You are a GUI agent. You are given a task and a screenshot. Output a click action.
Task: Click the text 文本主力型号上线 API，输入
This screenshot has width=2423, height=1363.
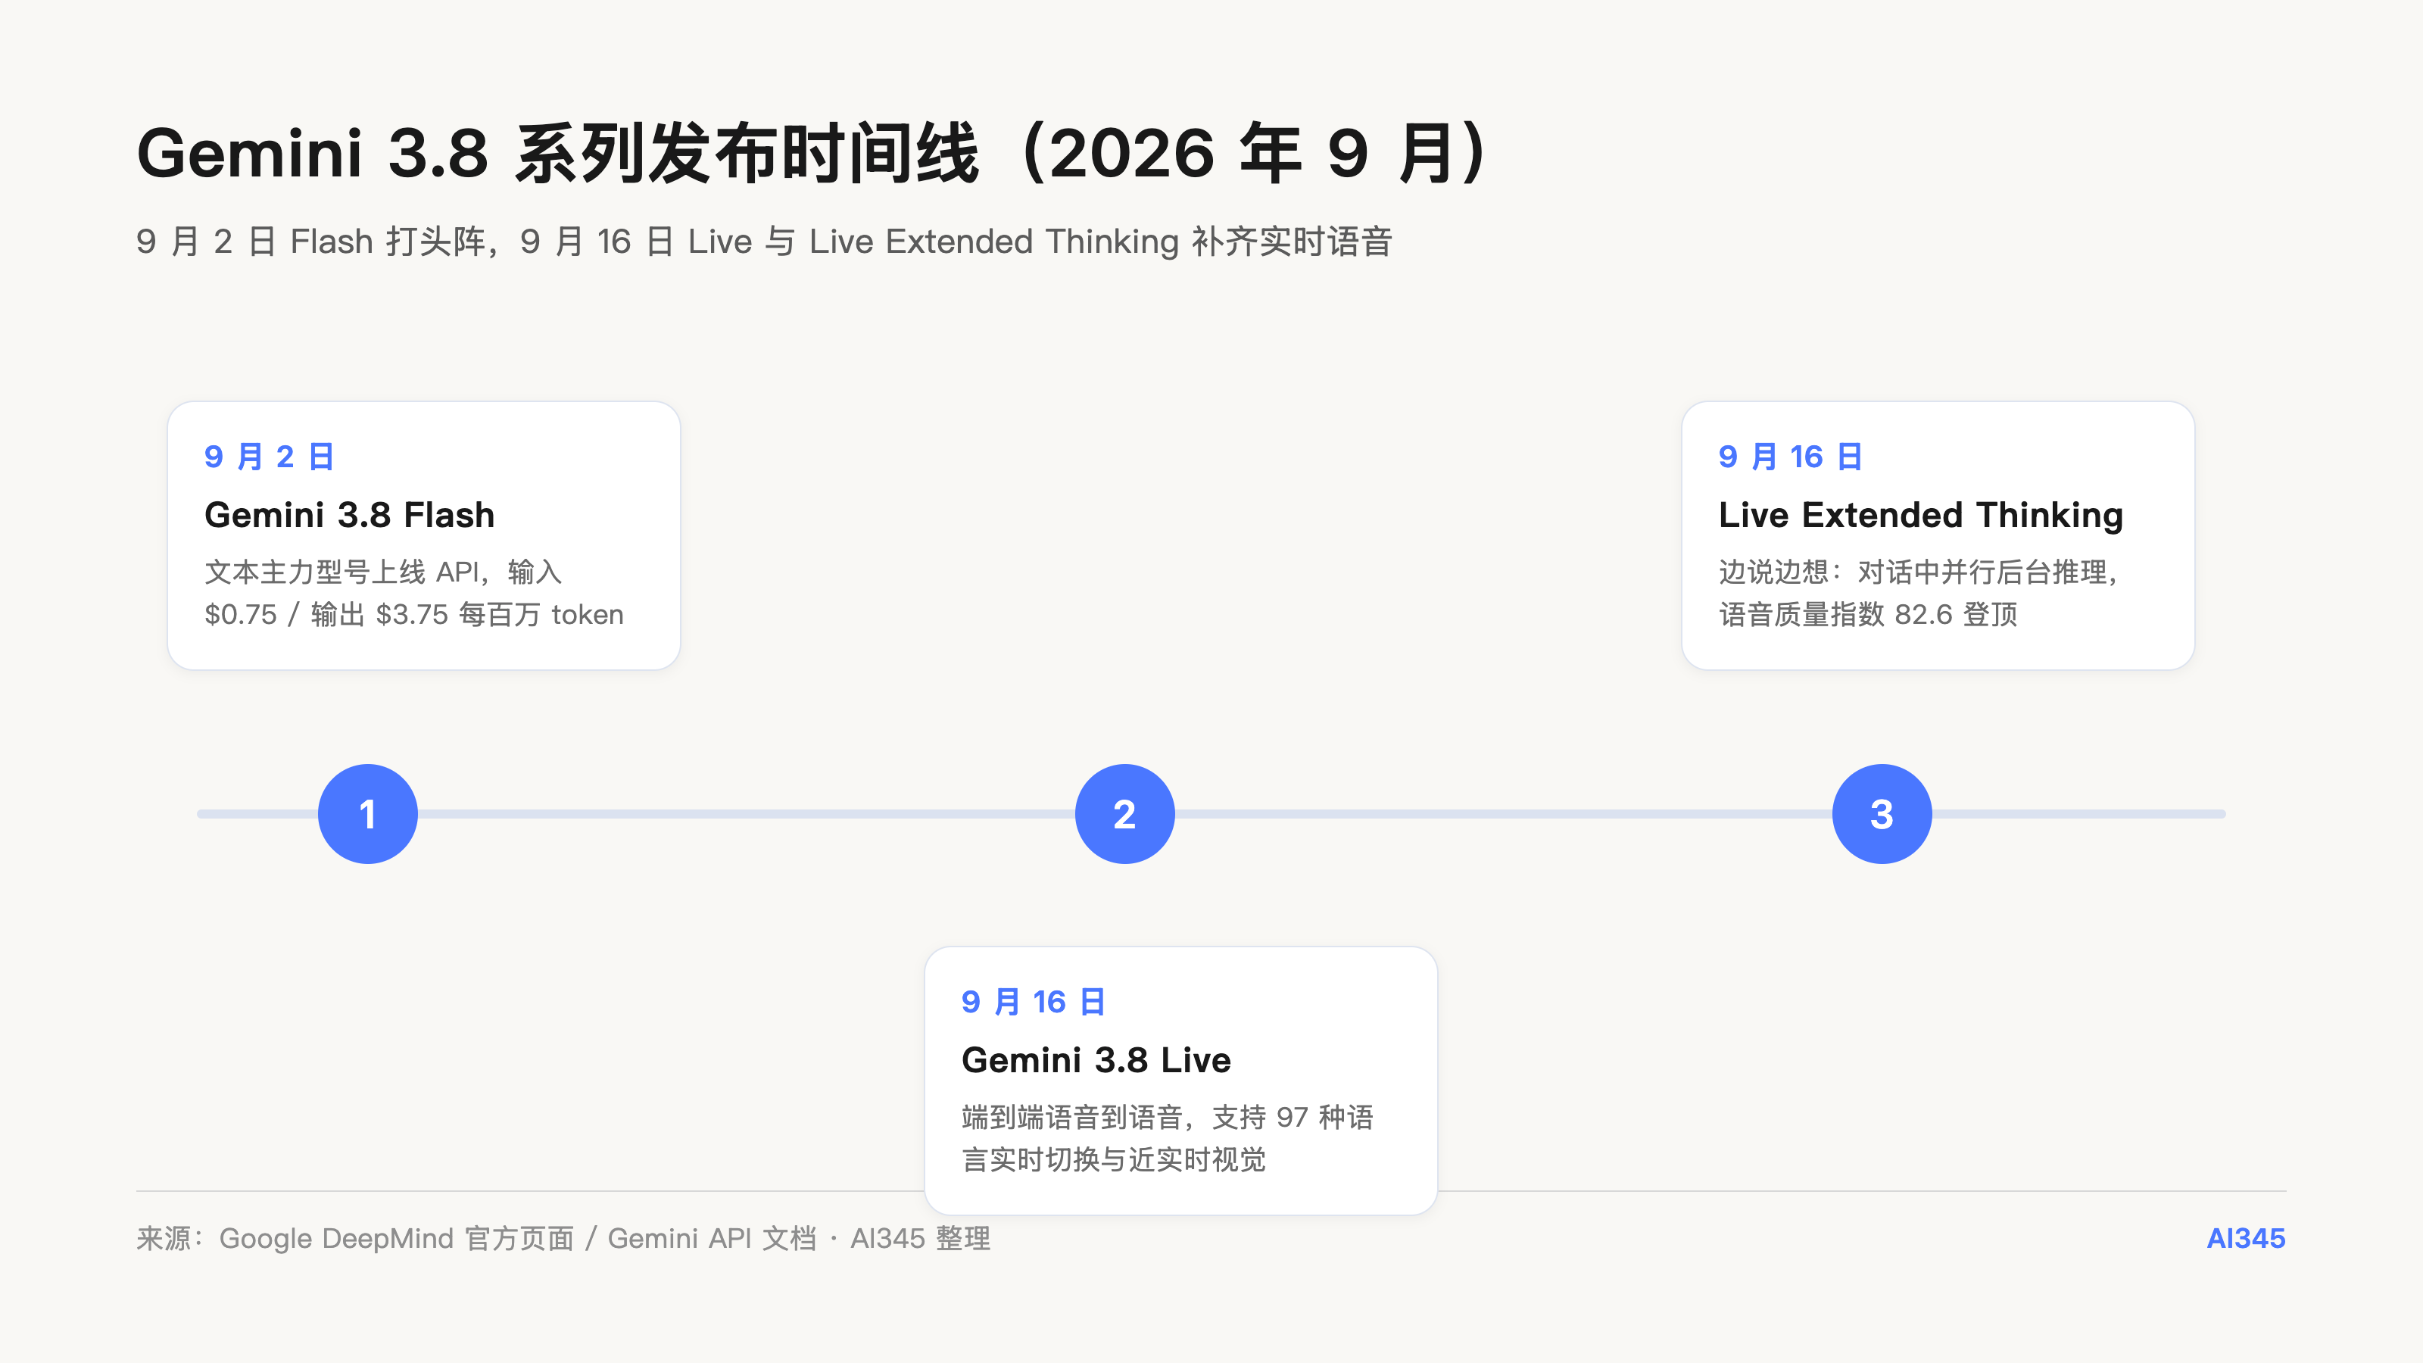[x=383, y=572]
